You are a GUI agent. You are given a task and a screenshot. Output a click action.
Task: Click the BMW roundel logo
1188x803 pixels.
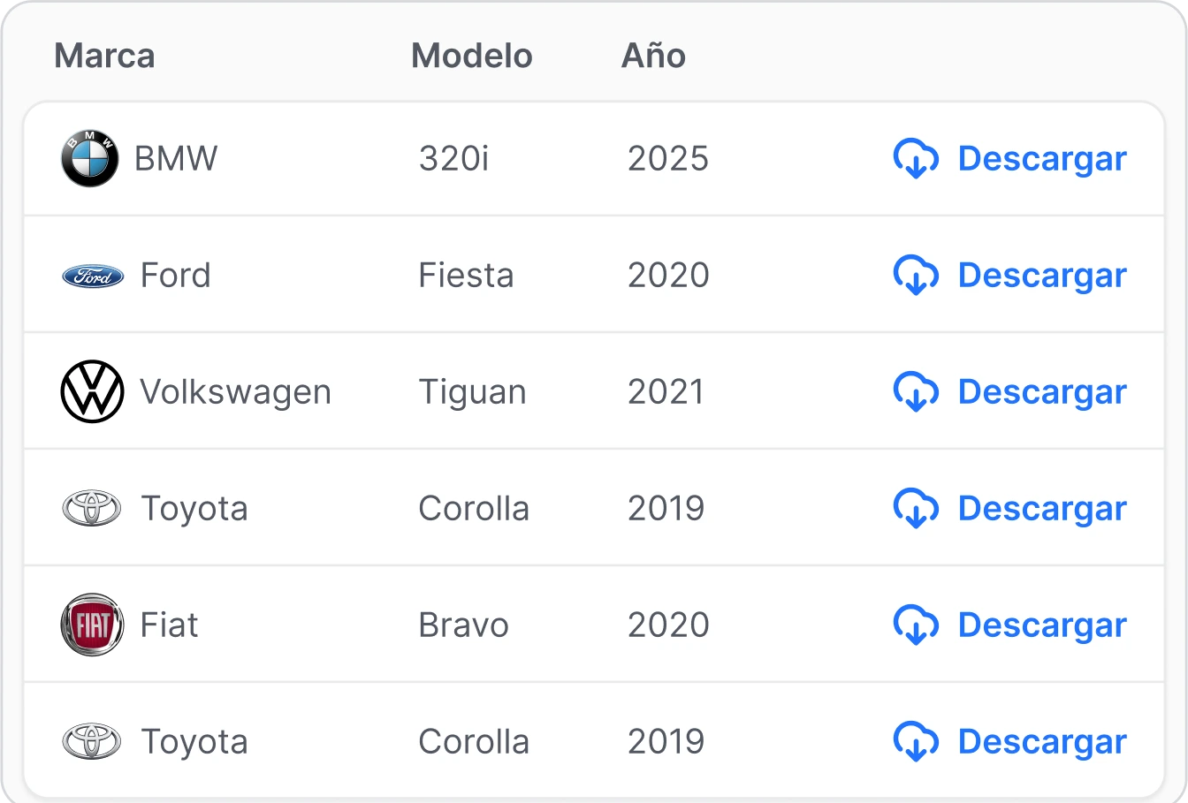pyautogui.click(x=90, y=158)
